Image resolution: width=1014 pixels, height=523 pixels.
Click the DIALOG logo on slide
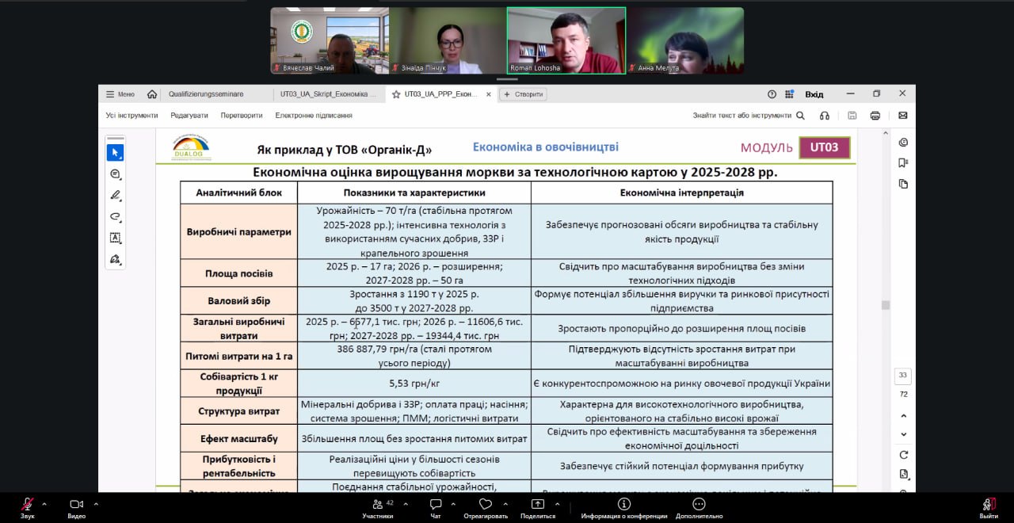(x=191, y=147)
